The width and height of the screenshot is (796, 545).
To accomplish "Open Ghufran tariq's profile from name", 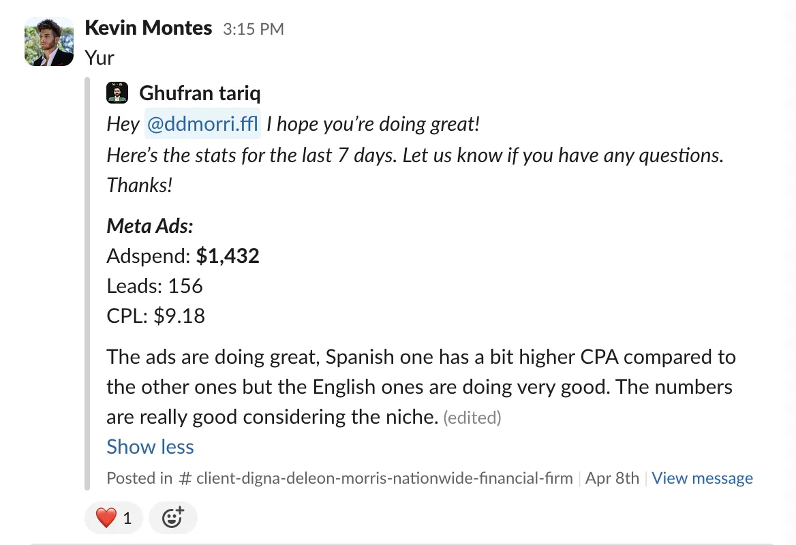I will 200,93.
